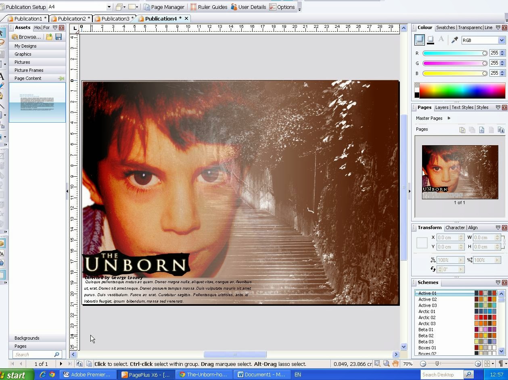508x380 pixels.
Task: Click the Add page icon in Pages panel
Action: (x=482, y=130)
